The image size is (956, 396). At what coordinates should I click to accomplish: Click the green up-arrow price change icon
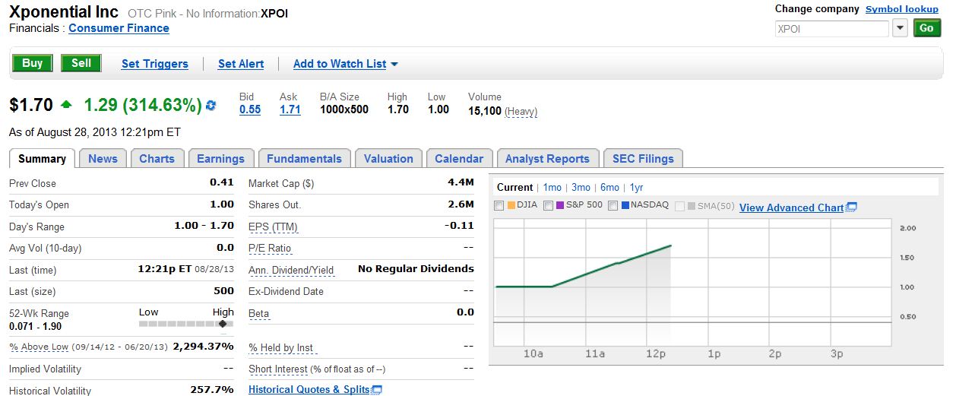pos(66,105)
